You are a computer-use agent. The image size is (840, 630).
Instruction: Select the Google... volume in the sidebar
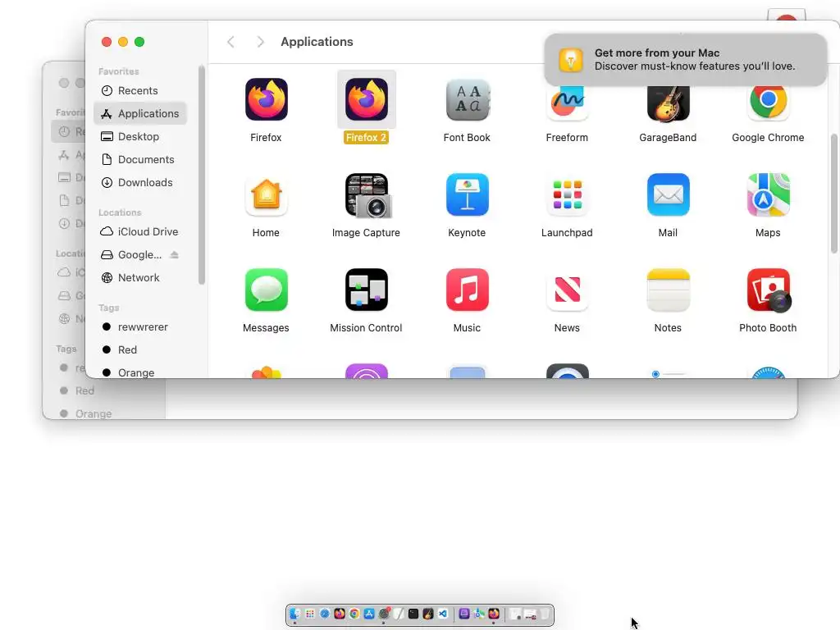[x=139, y=255]
